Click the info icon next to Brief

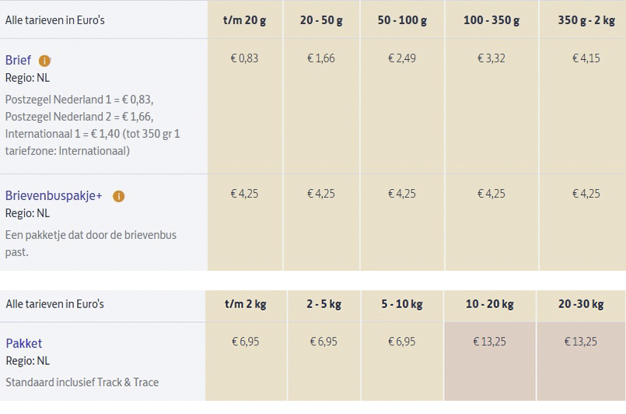[x=45, y=61]
